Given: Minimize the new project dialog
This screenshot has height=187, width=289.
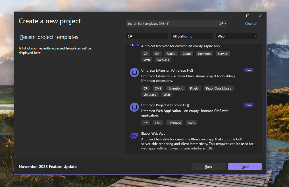Looking at the screenshot, I should 235,16.
